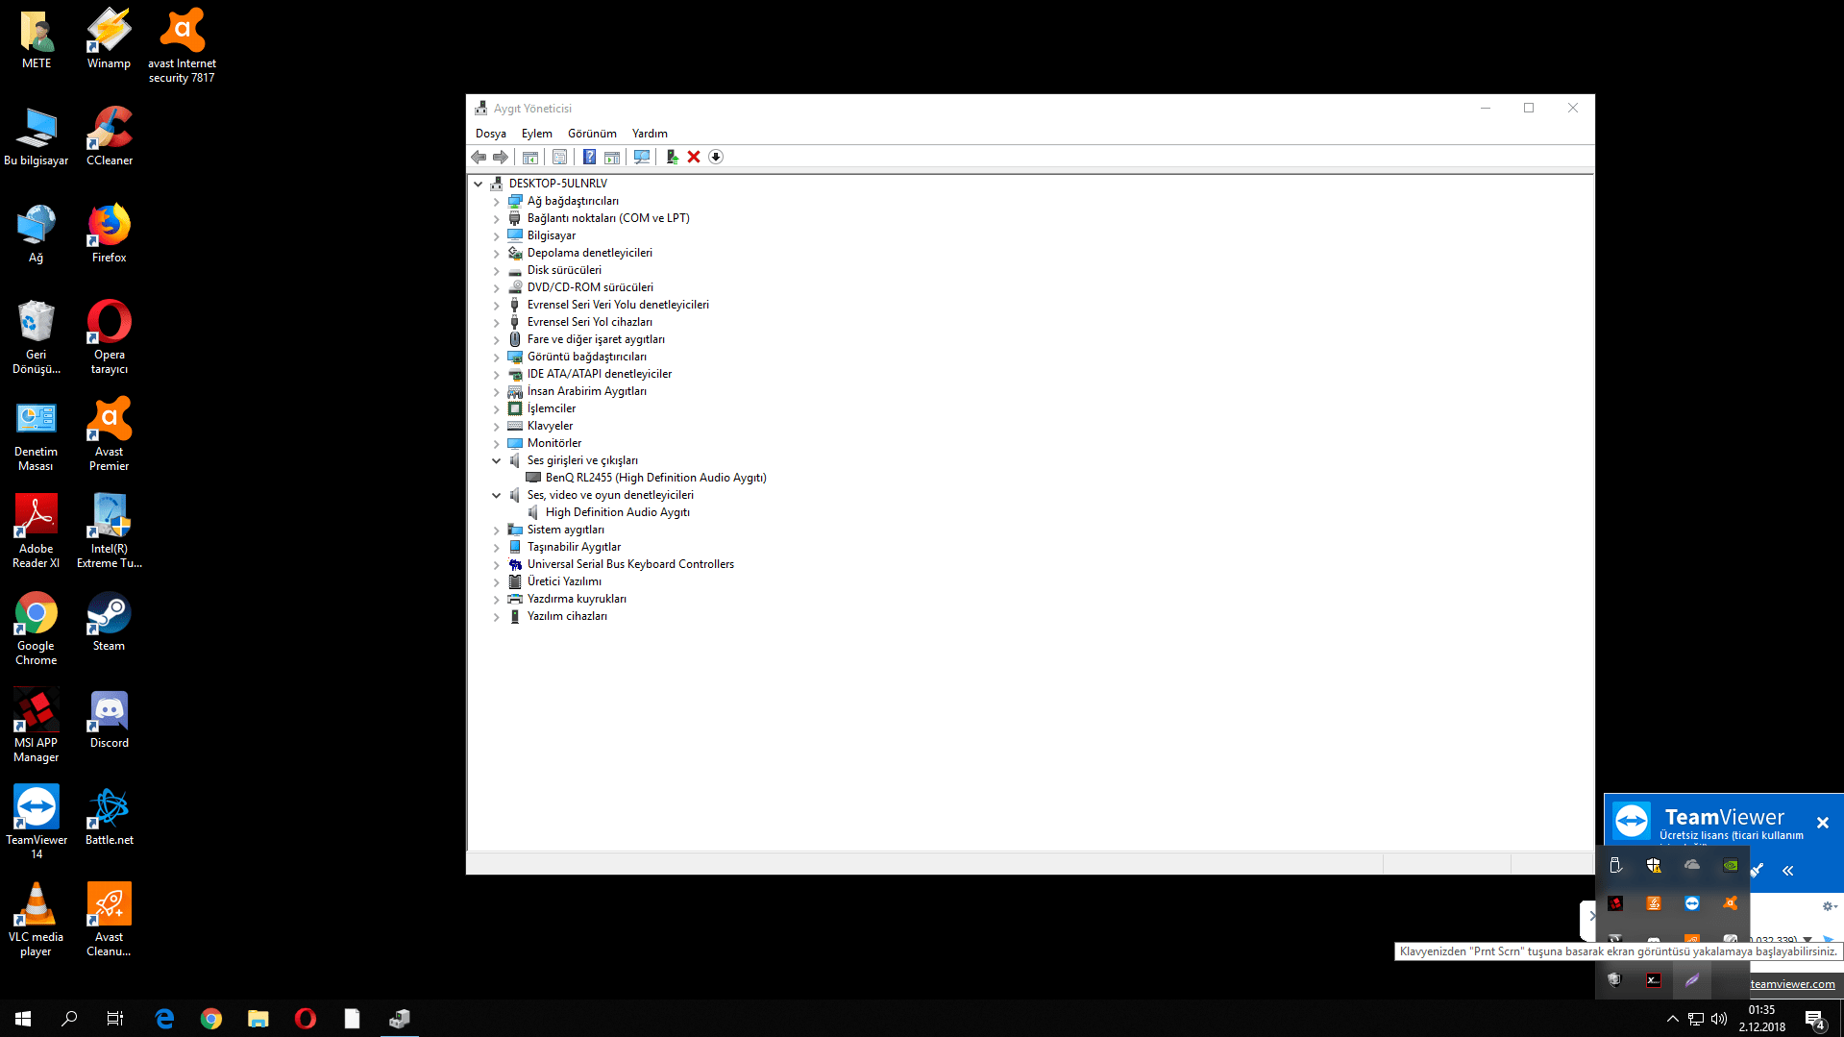Collapse TeamViewer panel with double chevron
Screen dimensions: 1844x1037
[x=1788, y=871]
